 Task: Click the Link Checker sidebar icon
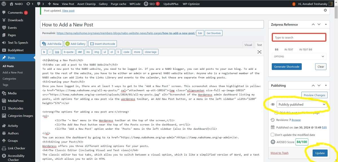(4, 148)
